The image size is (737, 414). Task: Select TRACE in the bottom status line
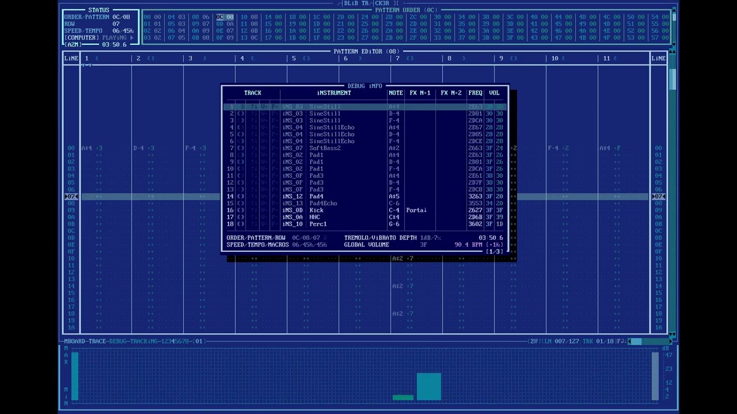click(x=97, y=342)
